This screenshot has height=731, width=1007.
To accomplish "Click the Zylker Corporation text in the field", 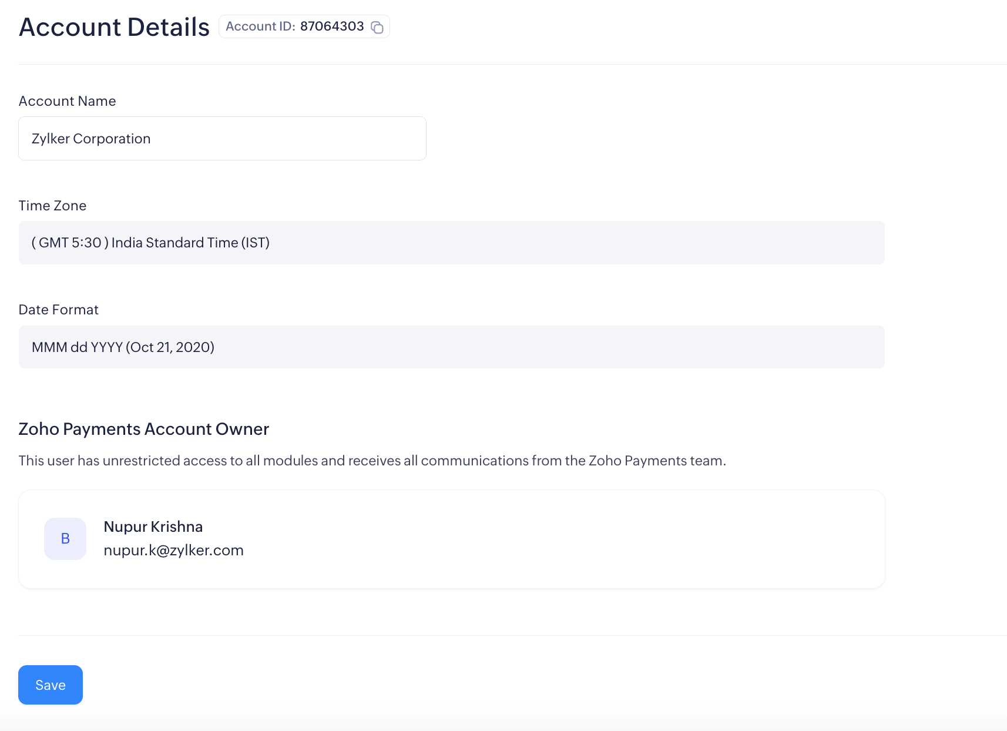I will coord(91,139).
